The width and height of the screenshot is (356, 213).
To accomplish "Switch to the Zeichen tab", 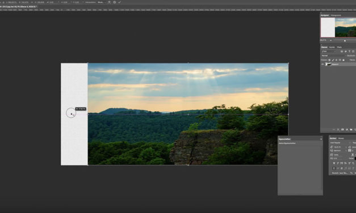I will click(333, 138).
